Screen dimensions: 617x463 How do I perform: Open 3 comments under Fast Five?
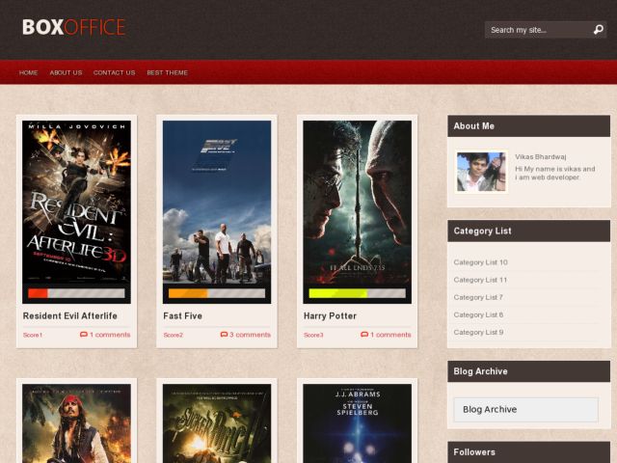click(x=251, y=335)
